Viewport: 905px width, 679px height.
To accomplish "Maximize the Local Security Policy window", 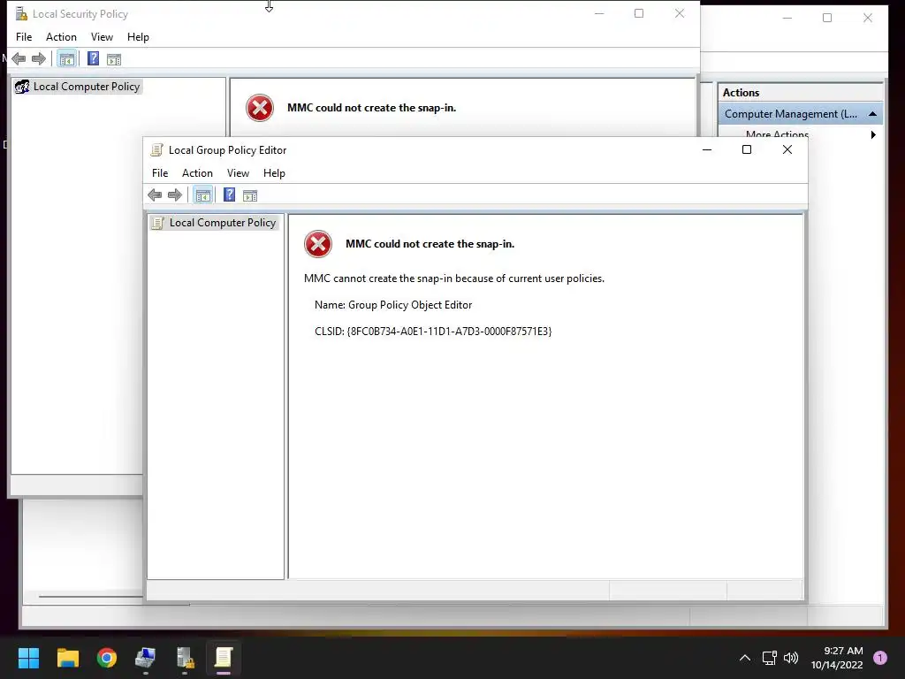I will coord(639,13).
